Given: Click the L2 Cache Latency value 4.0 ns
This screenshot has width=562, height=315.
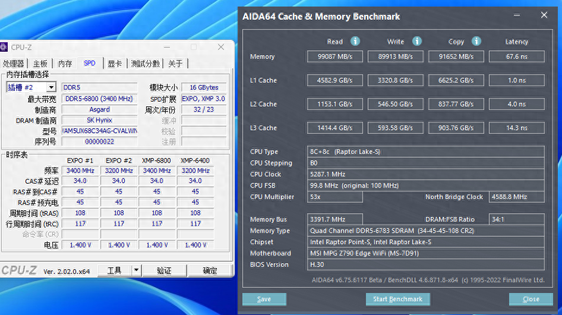Looking at the screenshot, I should [516, 104].
